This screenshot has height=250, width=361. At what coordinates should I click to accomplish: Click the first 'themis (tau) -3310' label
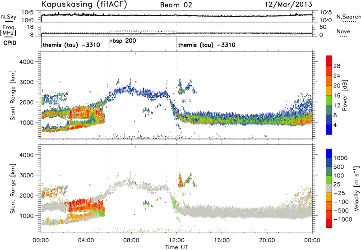(x=71, y=45)
